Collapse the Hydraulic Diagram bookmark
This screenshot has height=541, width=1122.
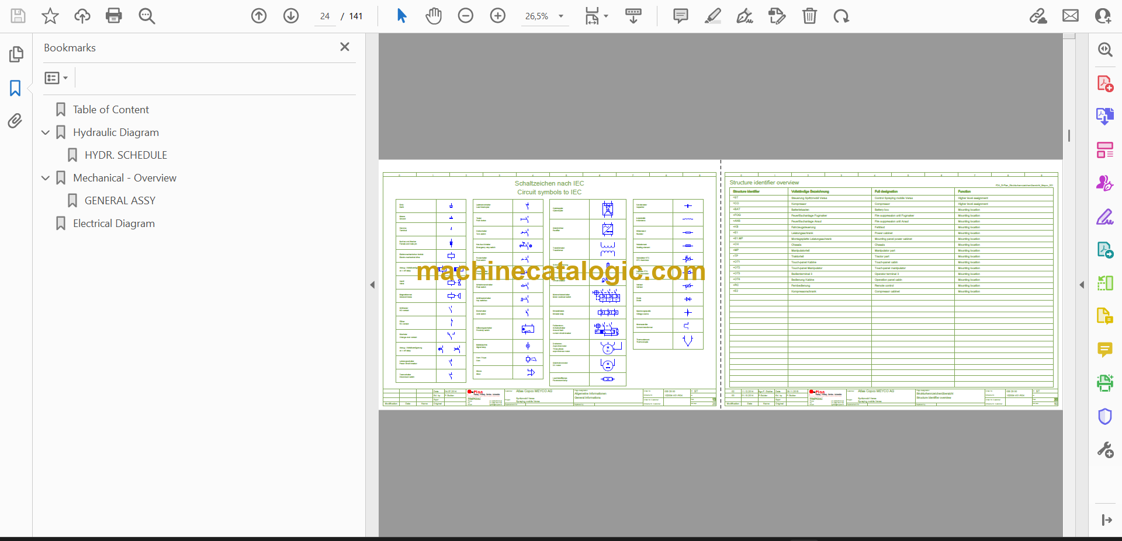point(46,132)
